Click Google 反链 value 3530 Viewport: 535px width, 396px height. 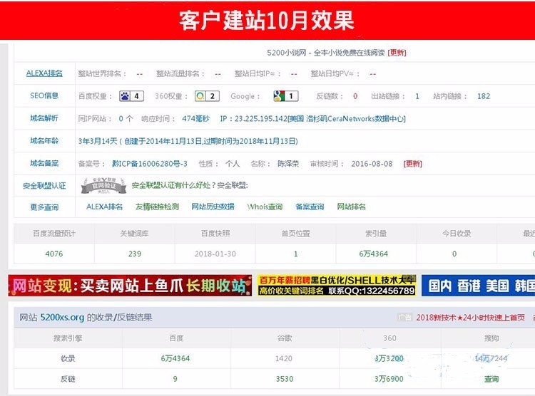(285, 379)
